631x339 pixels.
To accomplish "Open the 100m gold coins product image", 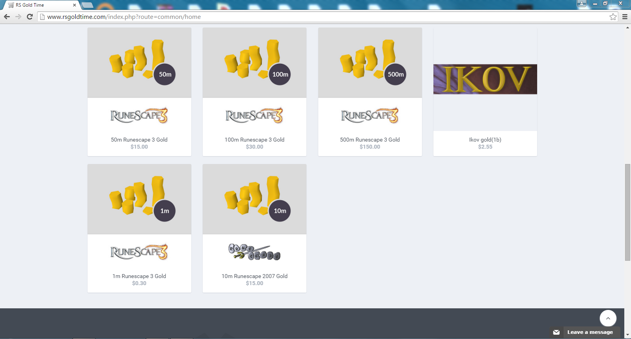I will click(254, 63).
